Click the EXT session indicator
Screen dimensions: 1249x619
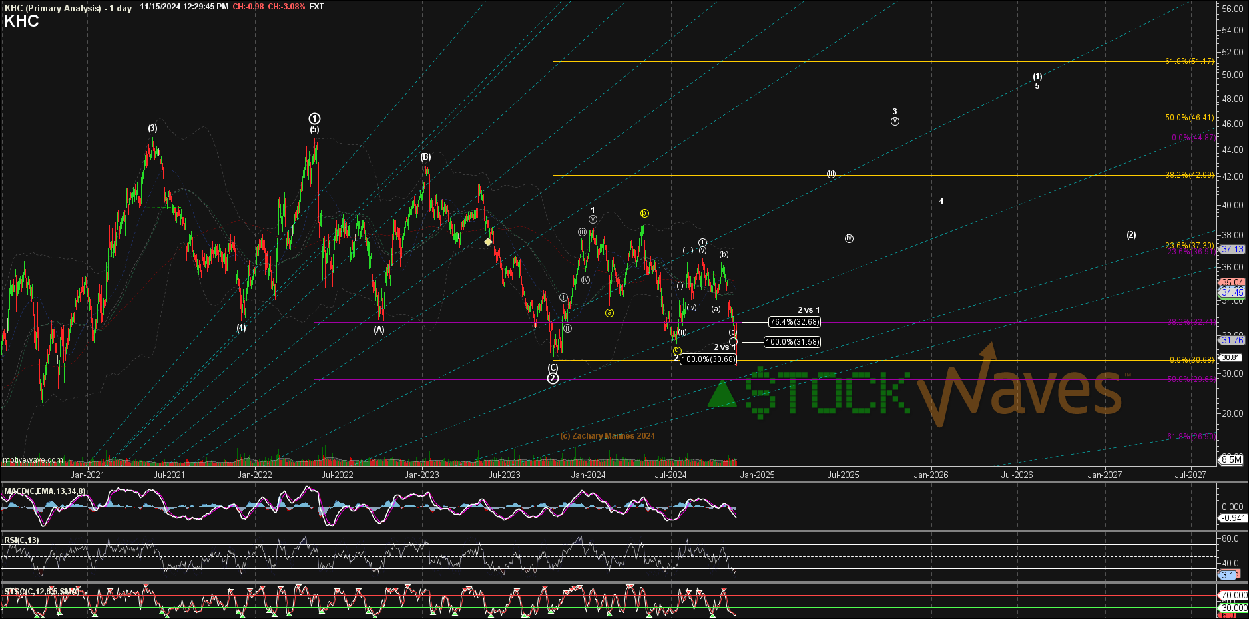click(316, 7)
